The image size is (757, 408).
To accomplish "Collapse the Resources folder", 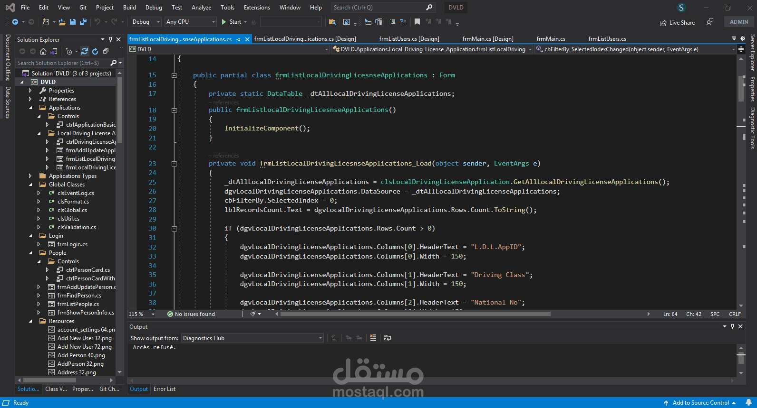I will click(x=30, y=321).
